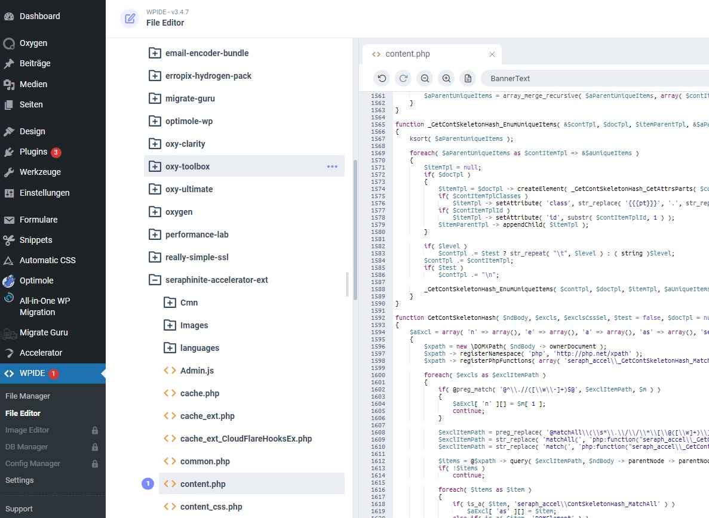Collapse the seraphinite-accelerator-ext folder
Viewport: 709px width, 518px height.
click(155, 280)
